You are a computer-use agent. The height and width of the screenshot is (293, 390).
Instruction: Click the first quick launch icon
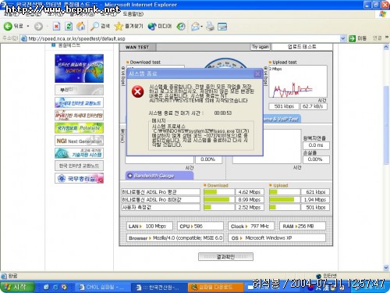pyautogui.click(x=46, y=287)
